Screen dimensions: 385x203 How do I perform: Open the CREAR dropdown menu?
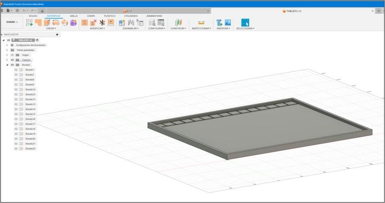pyautogui.click(x=51, y=28)
